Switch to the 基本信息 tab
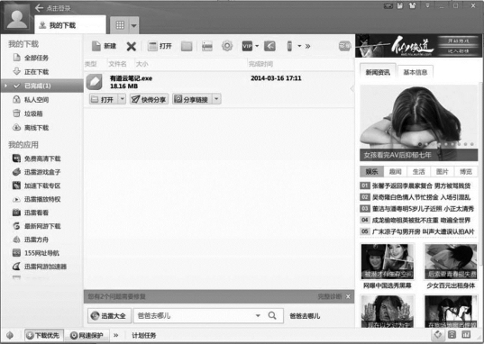Image resolution: width=484 pixels, height=344 pixels. click(416, 72)
